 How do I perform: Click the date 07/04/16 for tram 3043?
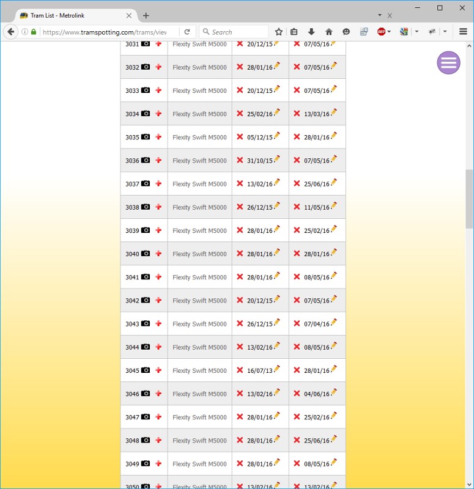317,324
